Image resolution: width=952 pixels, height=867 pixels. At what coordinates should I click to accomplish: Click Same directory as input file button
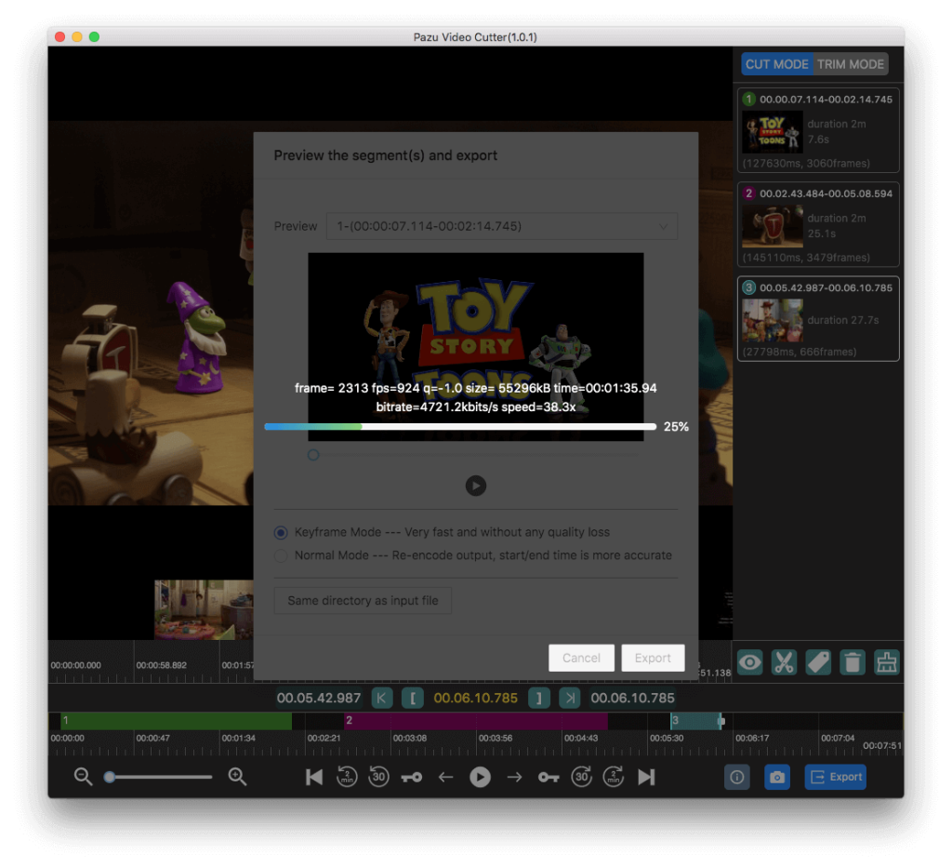point(363,600)
